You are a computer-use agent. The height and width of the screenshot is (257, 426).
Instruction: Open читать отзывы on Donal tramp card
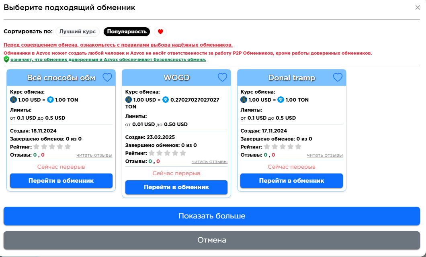(325, 155)
